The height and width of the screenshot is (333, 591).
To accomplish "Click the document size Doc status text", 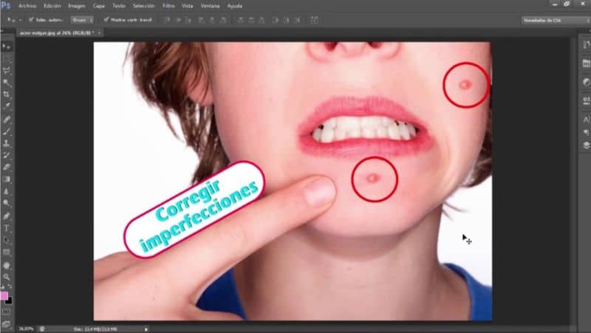I will [95, 329].
